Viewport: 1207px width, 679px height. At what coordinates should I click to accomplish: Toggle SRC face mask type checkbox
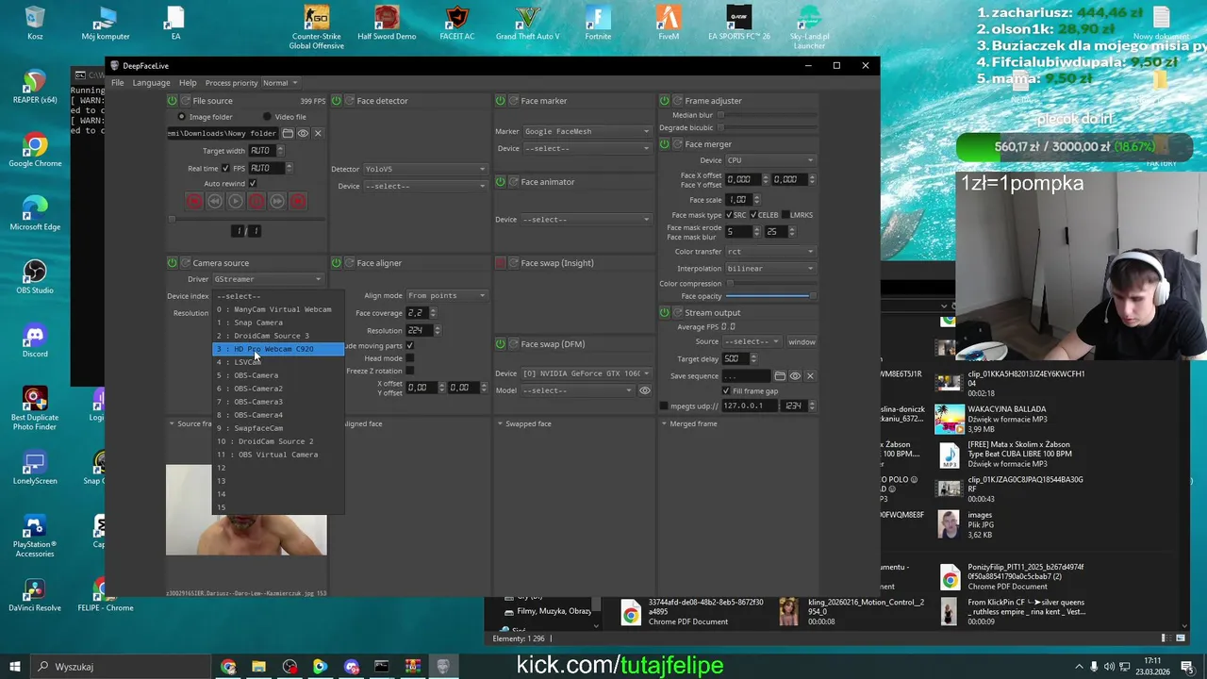click(x=729, y=215)
